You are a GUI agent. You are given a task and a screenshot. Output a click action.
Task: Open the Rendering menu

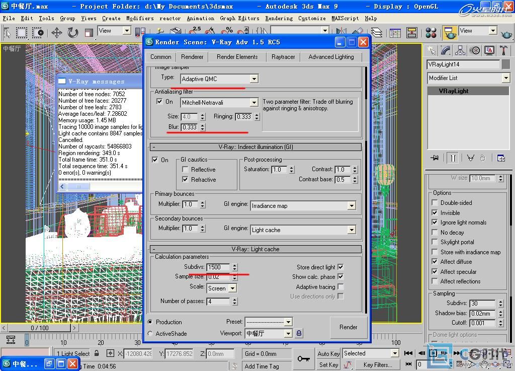279,18
